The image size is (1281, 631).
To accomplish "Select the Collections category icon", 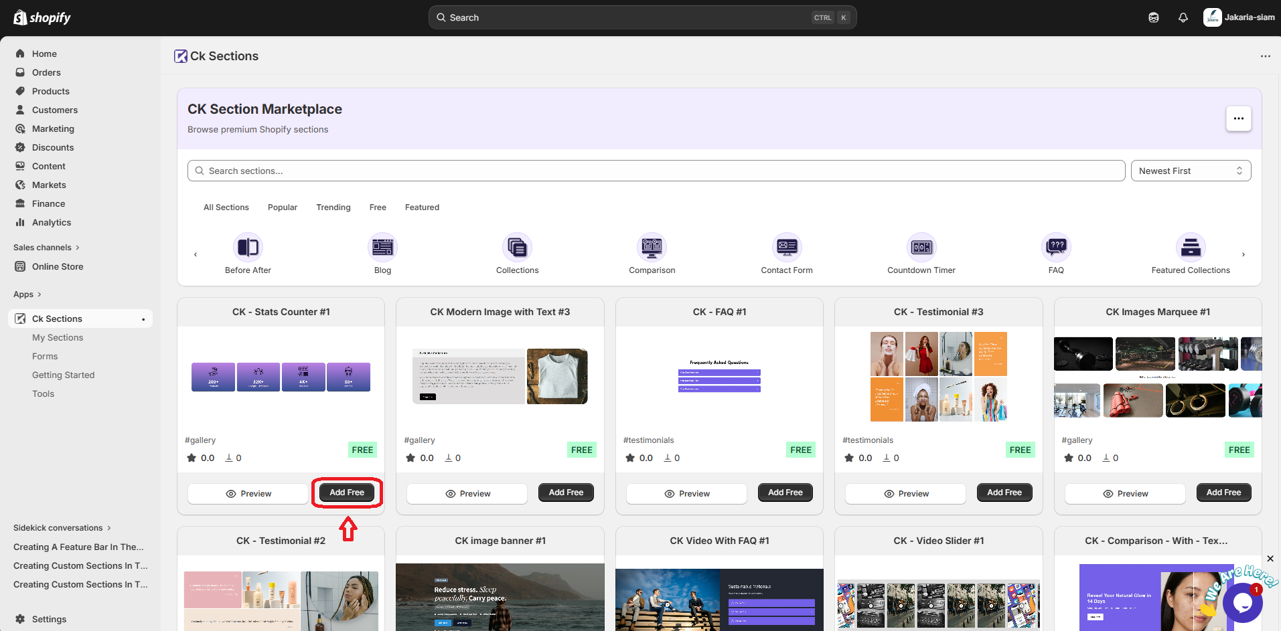I will point(517,248).
